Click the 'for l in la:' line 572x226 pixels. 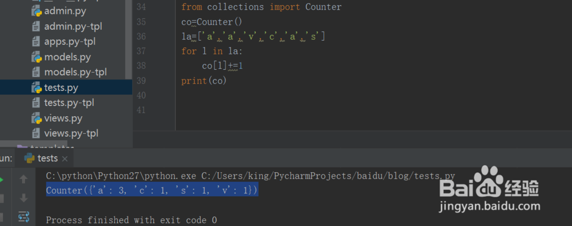coord(212,51)
